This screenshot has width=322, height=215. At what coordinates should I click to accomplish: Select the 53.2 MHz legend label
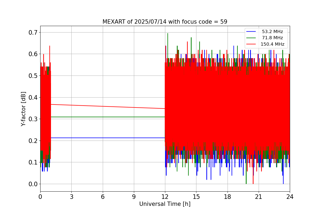point(272,32)
